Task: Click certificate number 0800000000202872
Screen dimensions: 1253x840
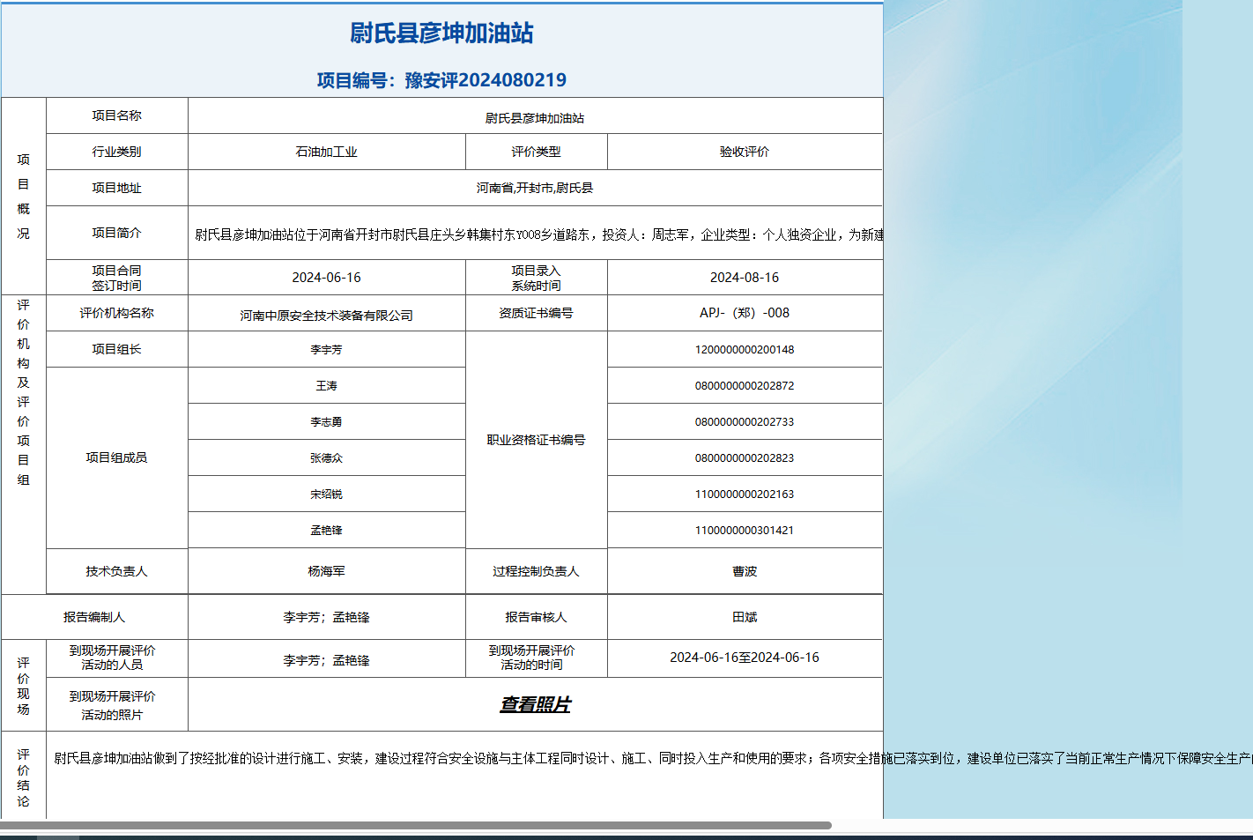Action: 745,386
